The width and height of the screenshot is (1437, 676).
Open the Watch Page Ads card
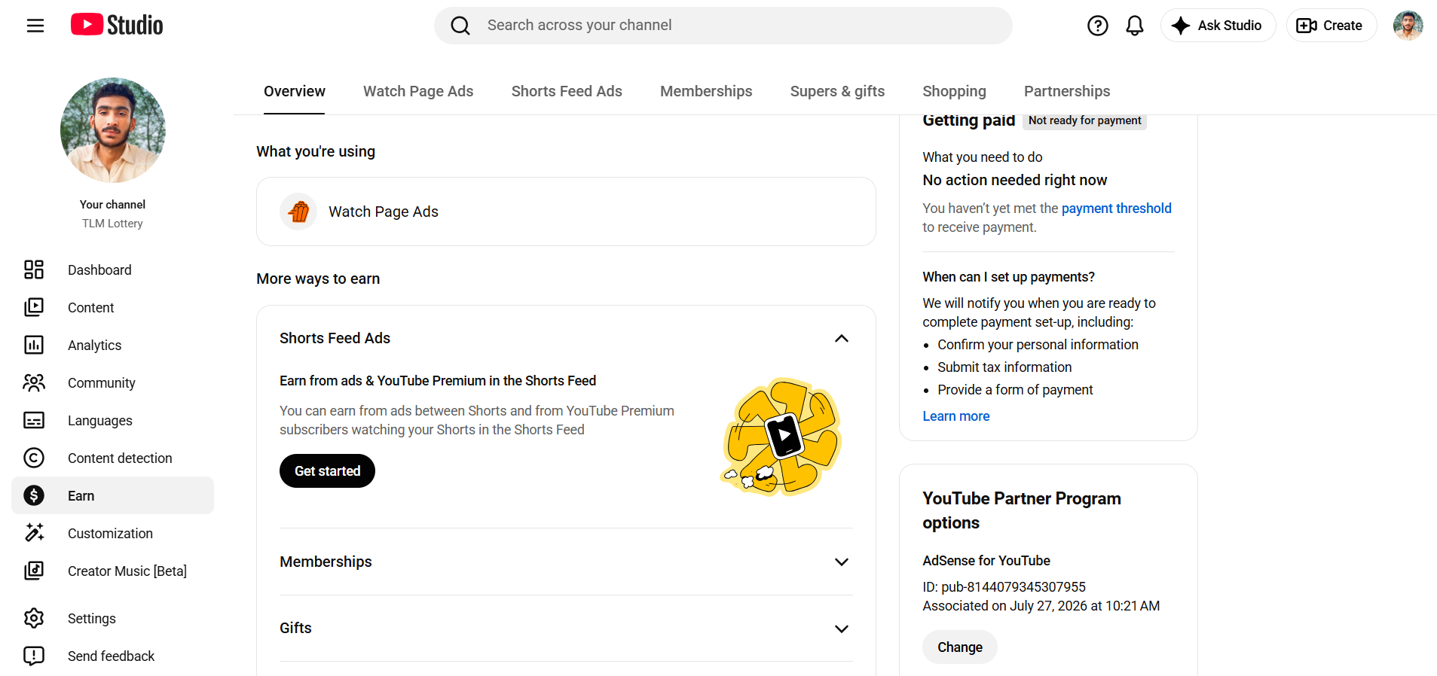pos(566,212)
